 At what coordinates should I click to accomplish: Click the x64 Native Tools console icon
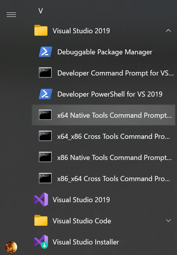pos(45,115)
